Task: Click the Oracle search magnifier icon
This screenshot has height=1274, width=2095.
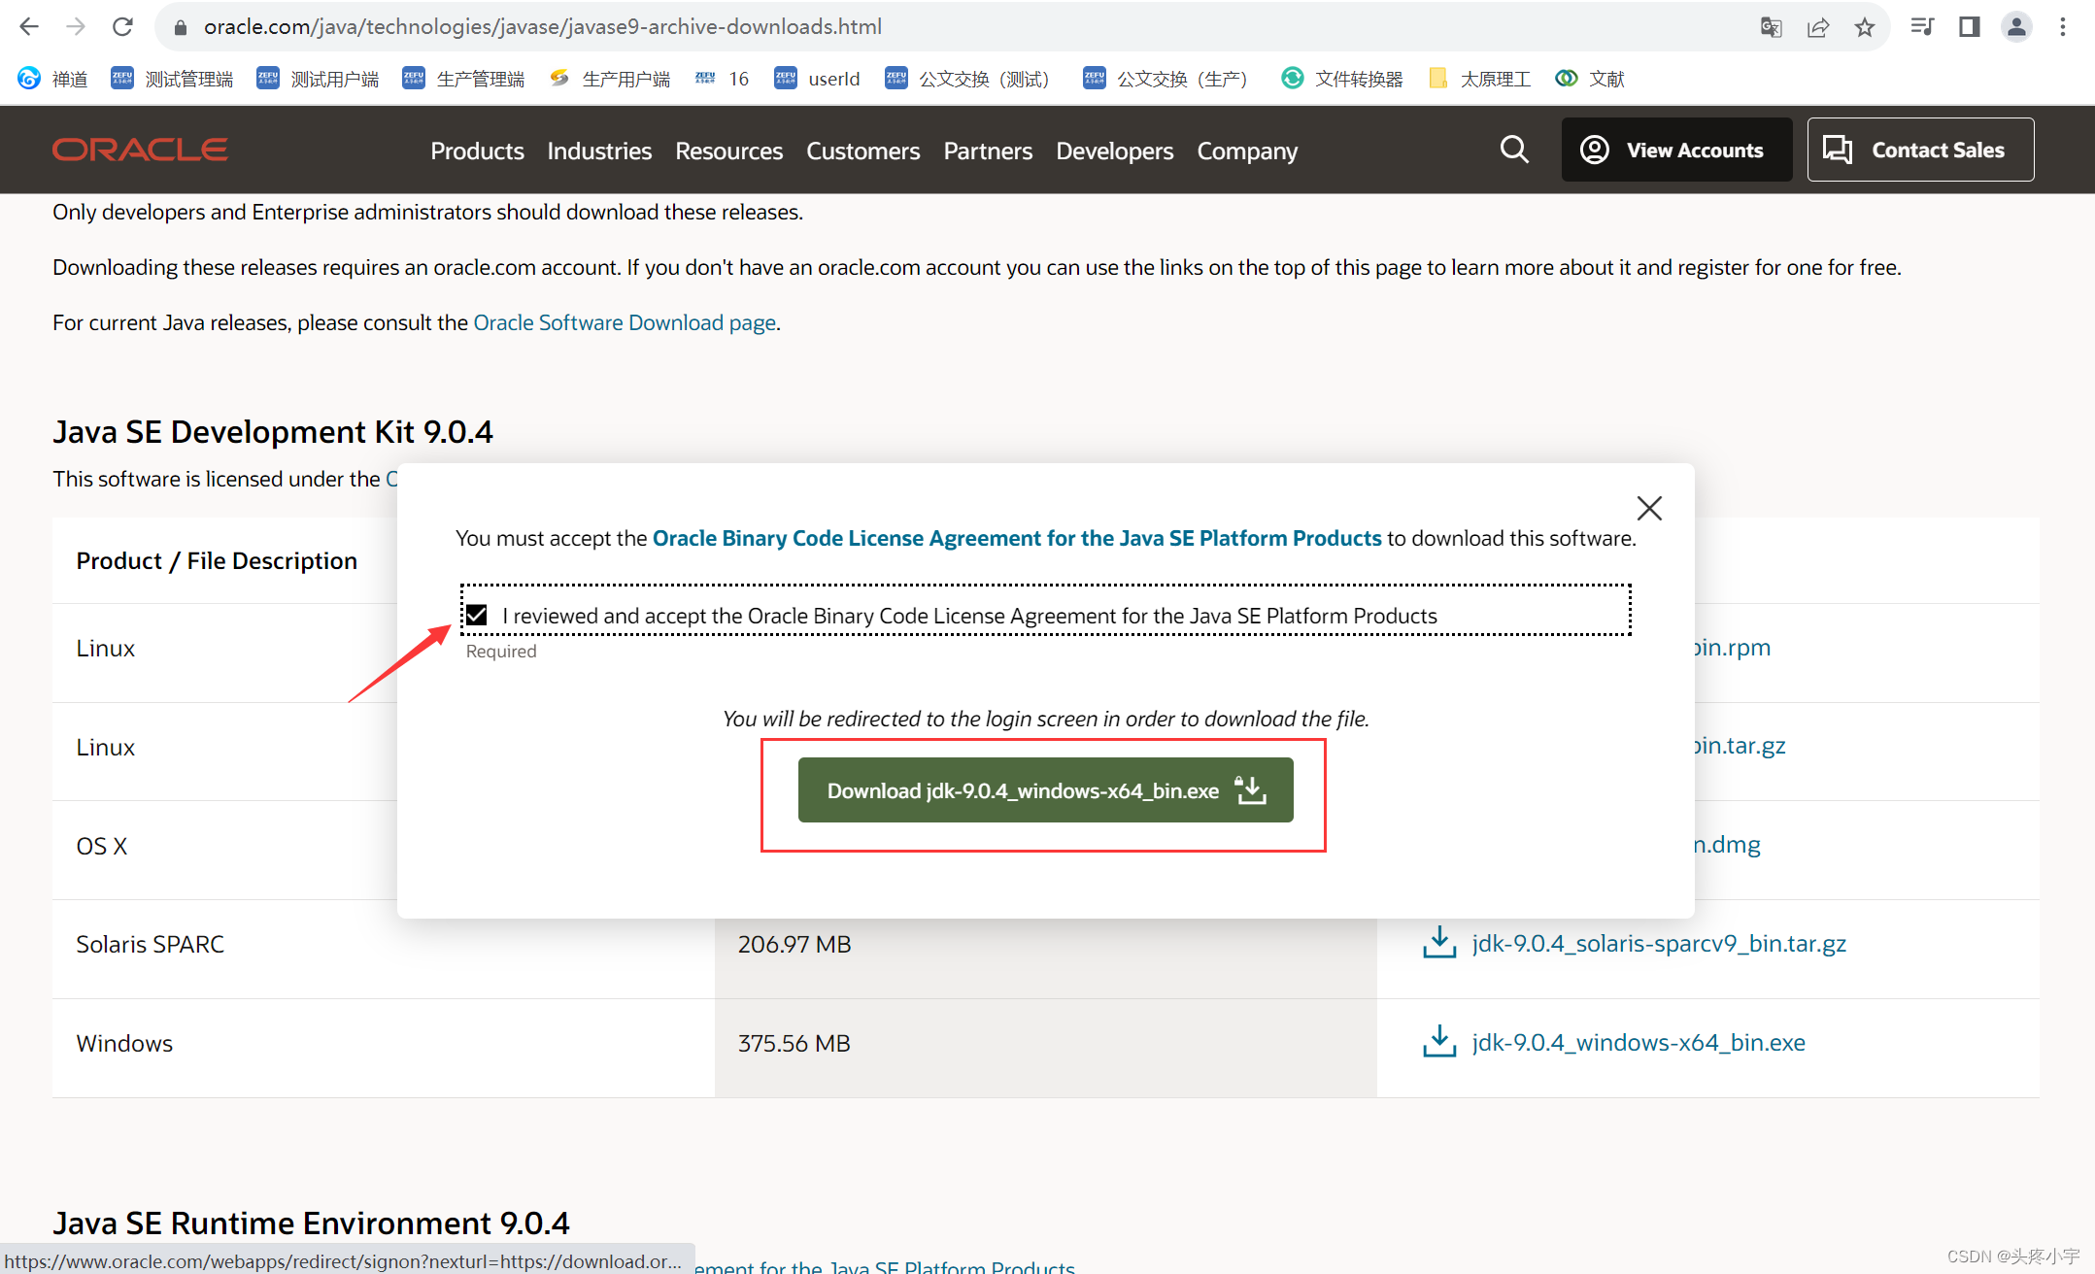Action: (1513, 150)
